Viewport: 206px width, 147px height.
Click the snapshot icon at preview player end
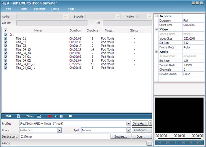[x=199, y=142]
